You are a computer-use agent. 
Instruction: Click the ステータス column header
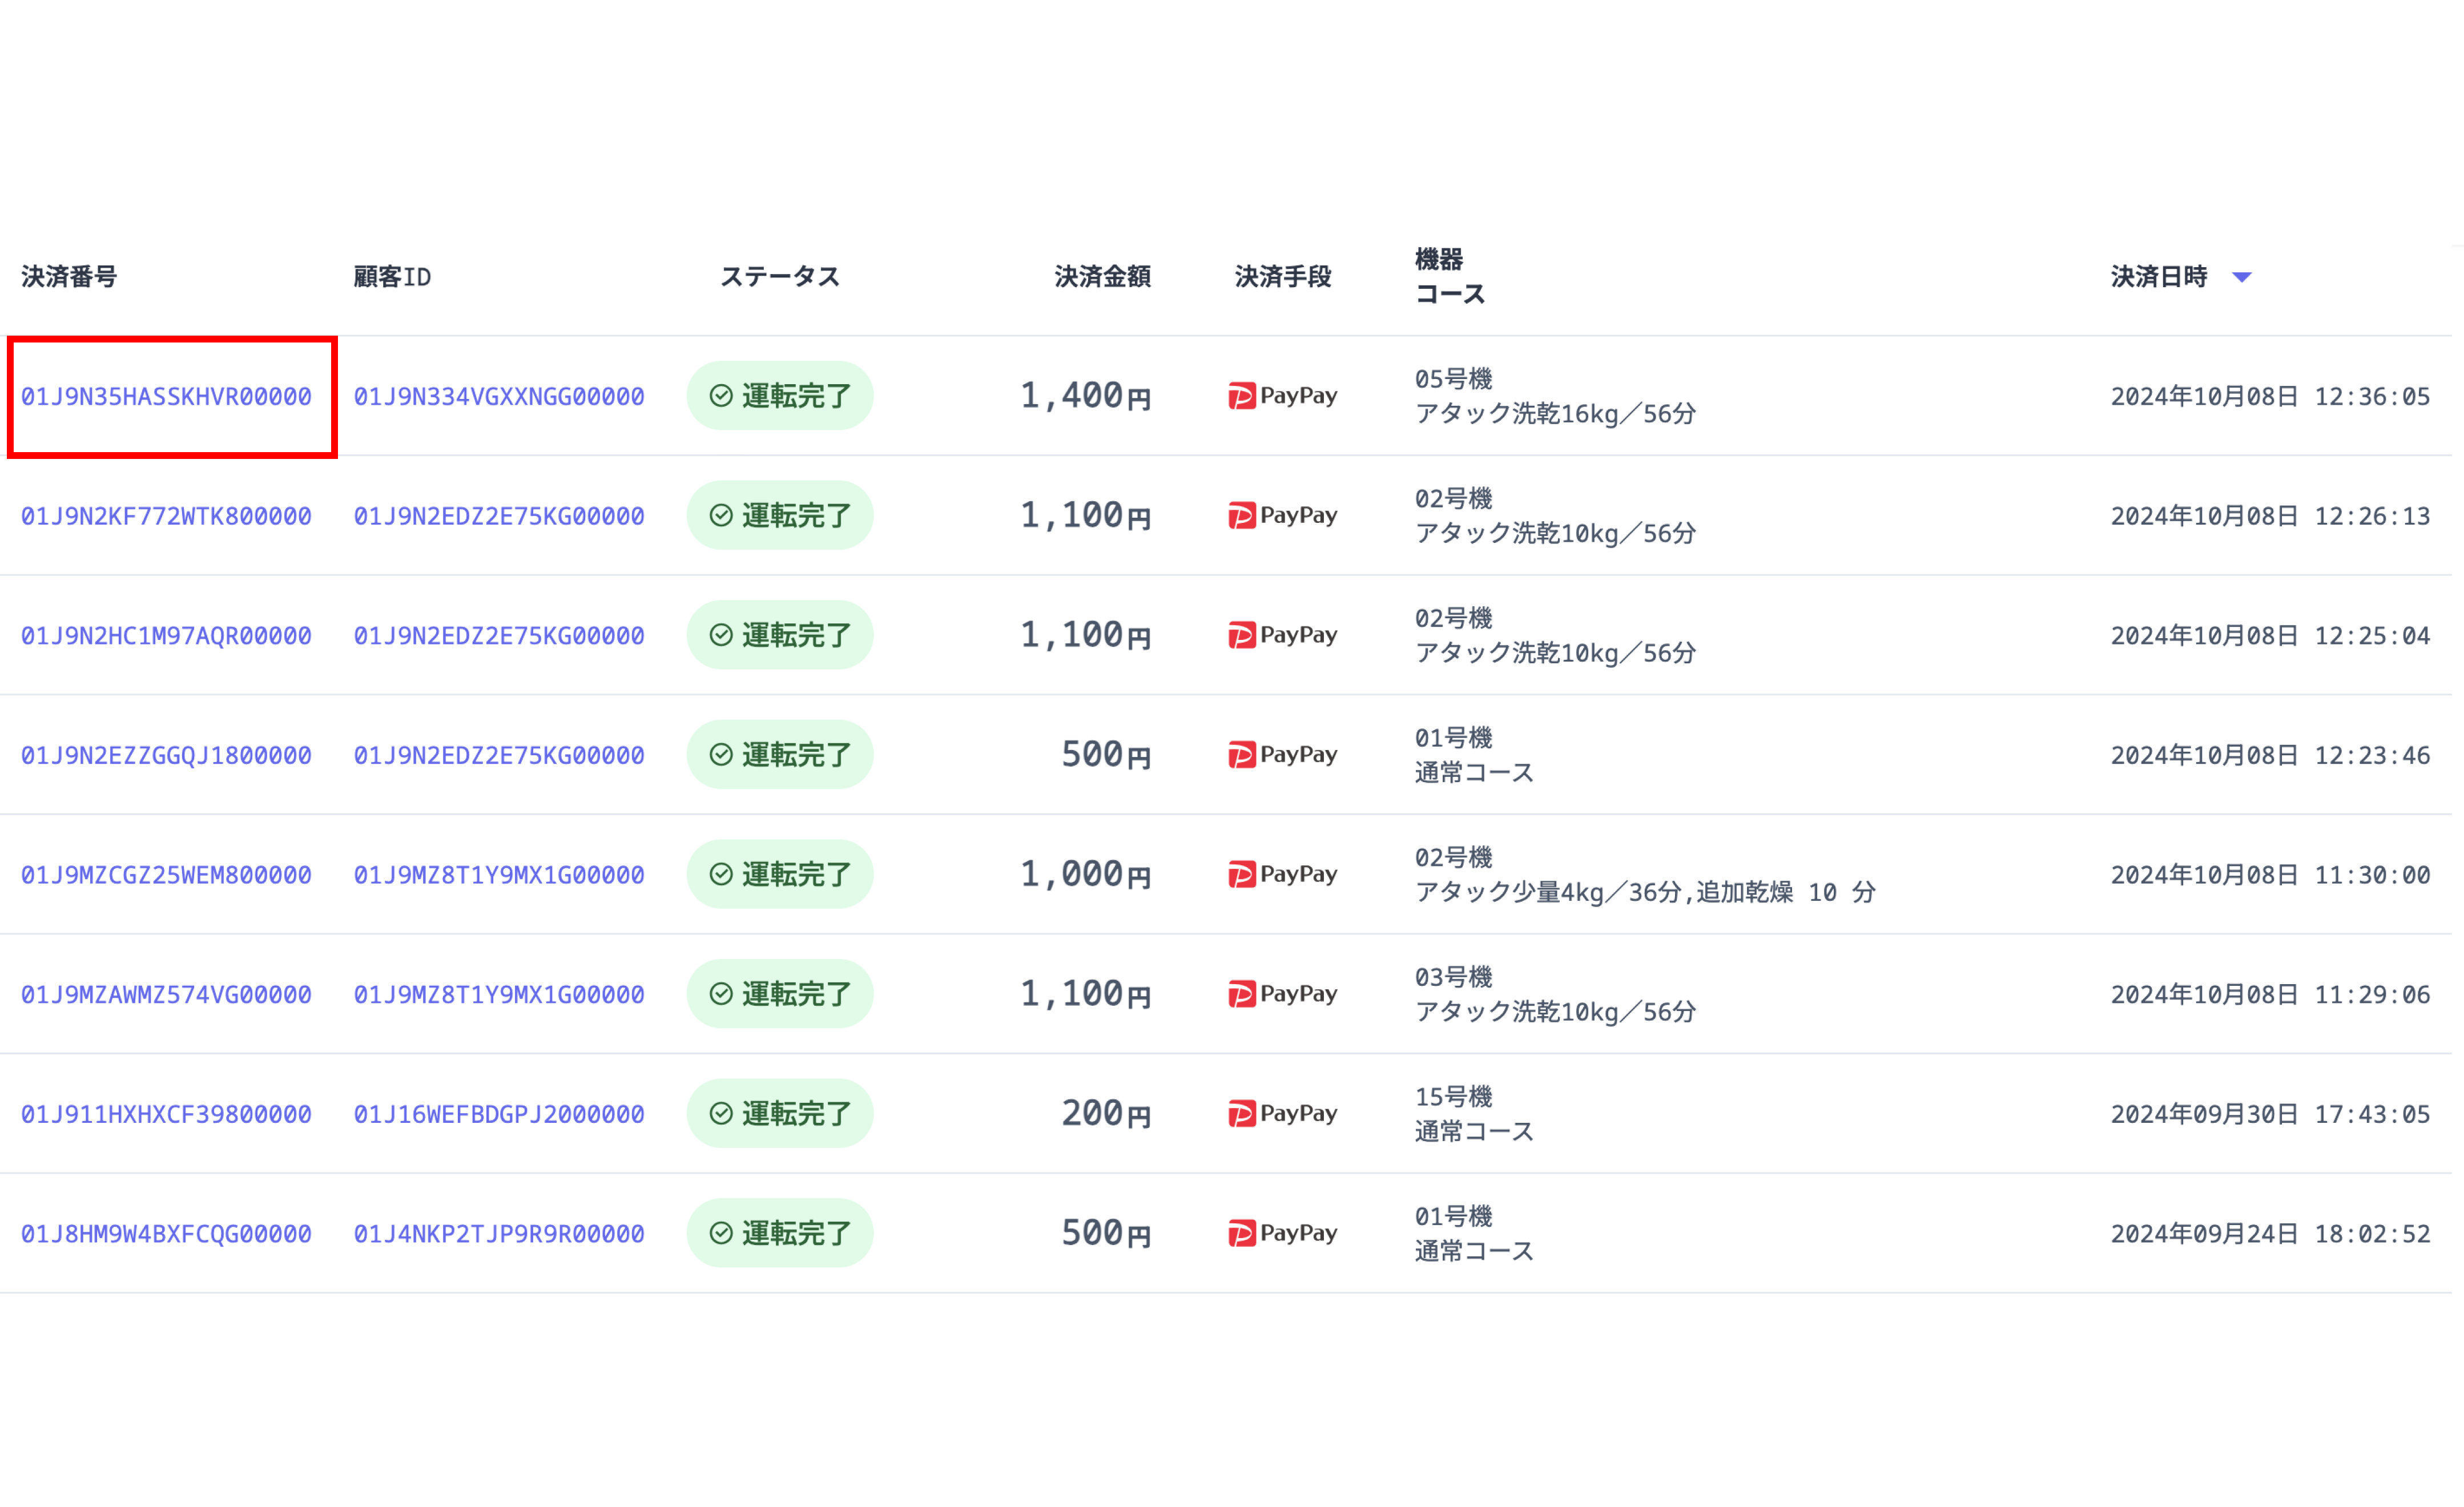tap(779, 277)
